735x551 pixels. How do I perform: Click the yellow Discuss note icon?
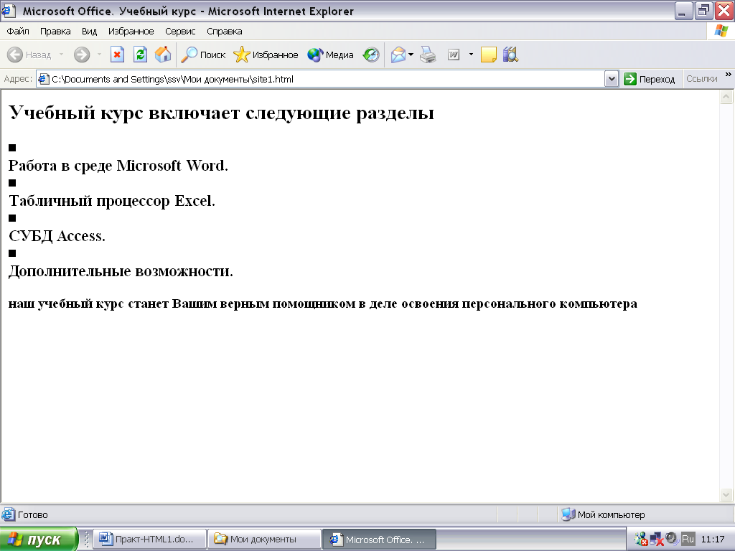click(x=488, y=55)
